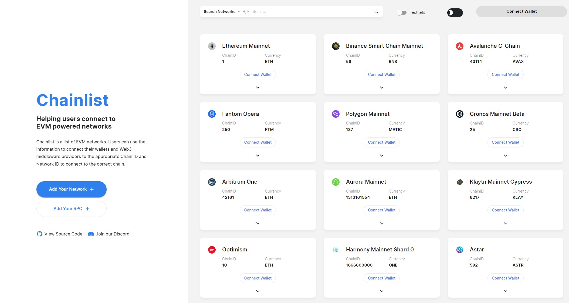Click the Ethereum Mainnet title text
Viewport: 569px width, 303px height.
click(246, 46)
